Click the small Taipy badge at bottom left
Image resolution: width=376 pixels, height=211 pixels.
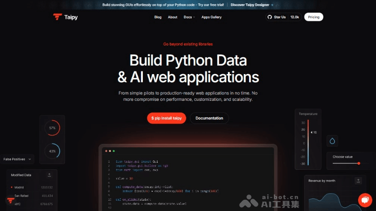tap(10, 200)
